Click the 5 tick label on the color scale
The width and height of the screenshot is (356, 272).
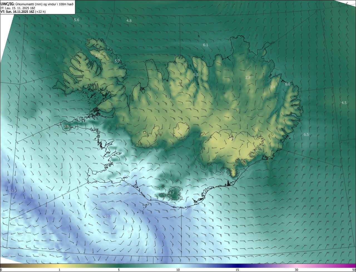coord(119,270)
